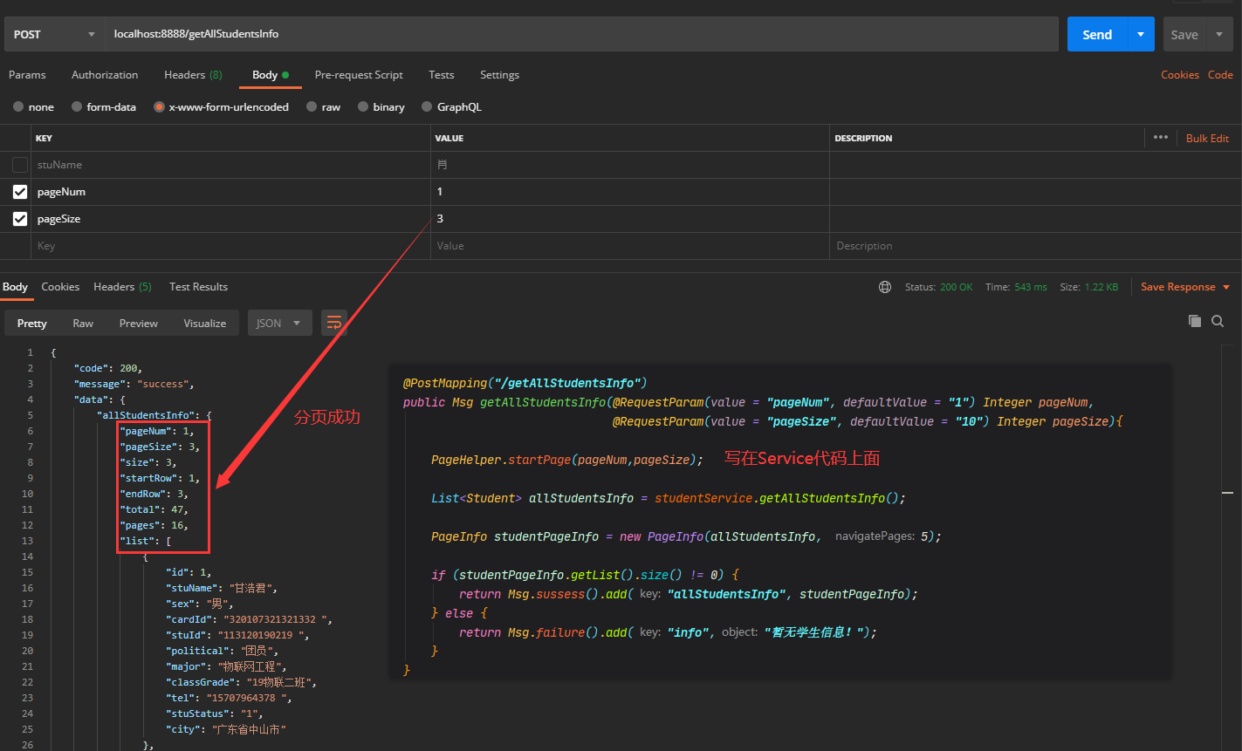Open the JSON format dropdown
Screen dimensions: 1242x751
pos(279,323)
